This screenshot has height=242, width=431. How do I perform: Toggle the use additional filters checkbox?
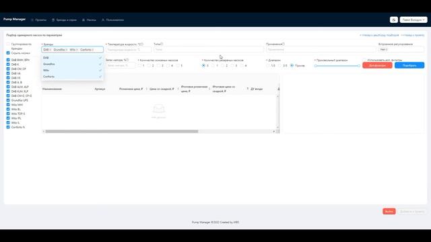364,60
